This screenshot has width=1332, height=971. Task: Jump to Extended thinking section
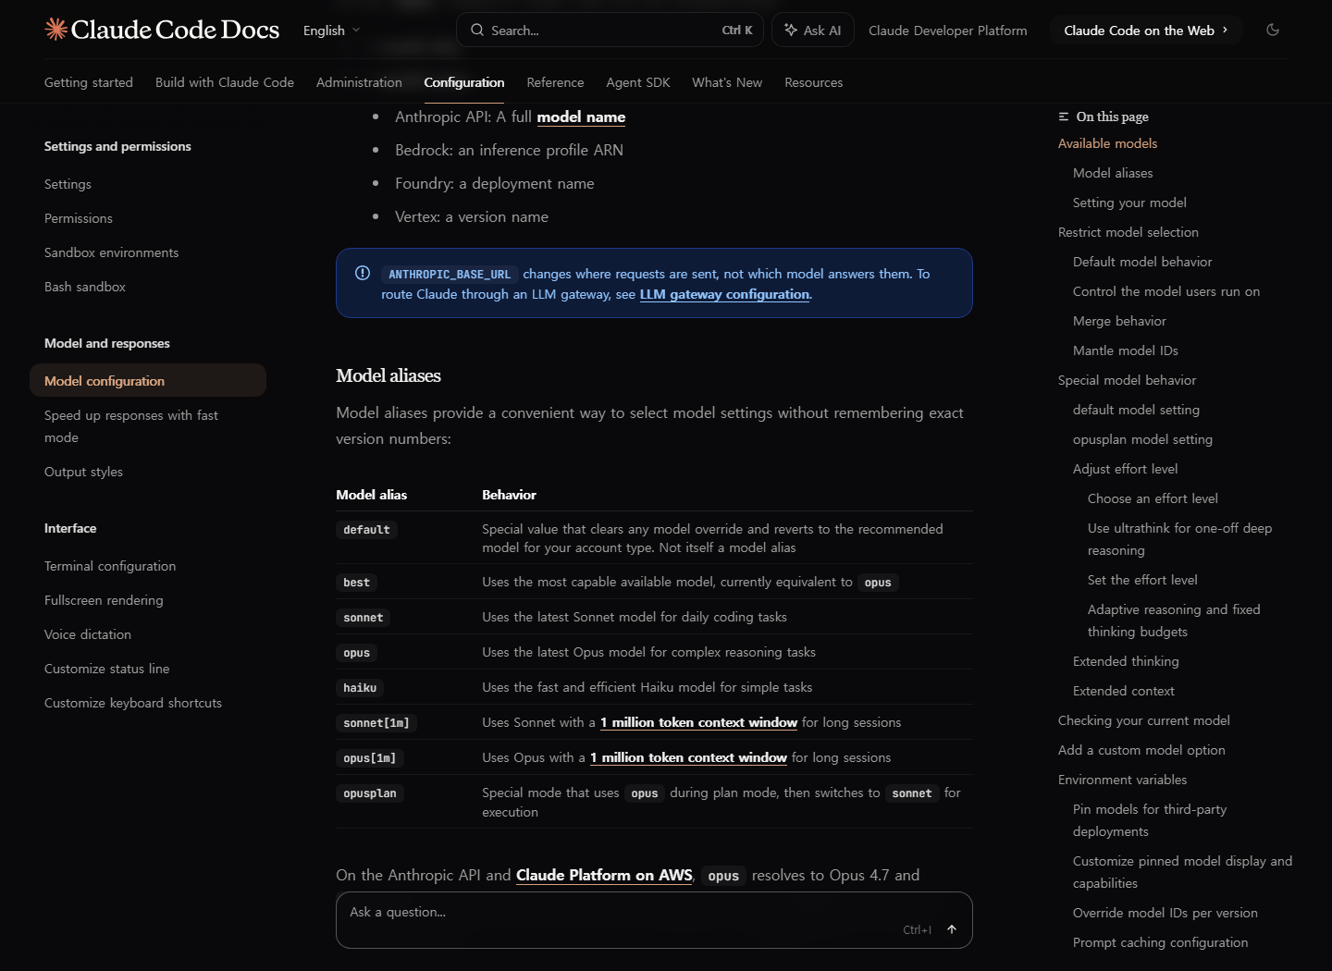click(x=1126, y=661)
